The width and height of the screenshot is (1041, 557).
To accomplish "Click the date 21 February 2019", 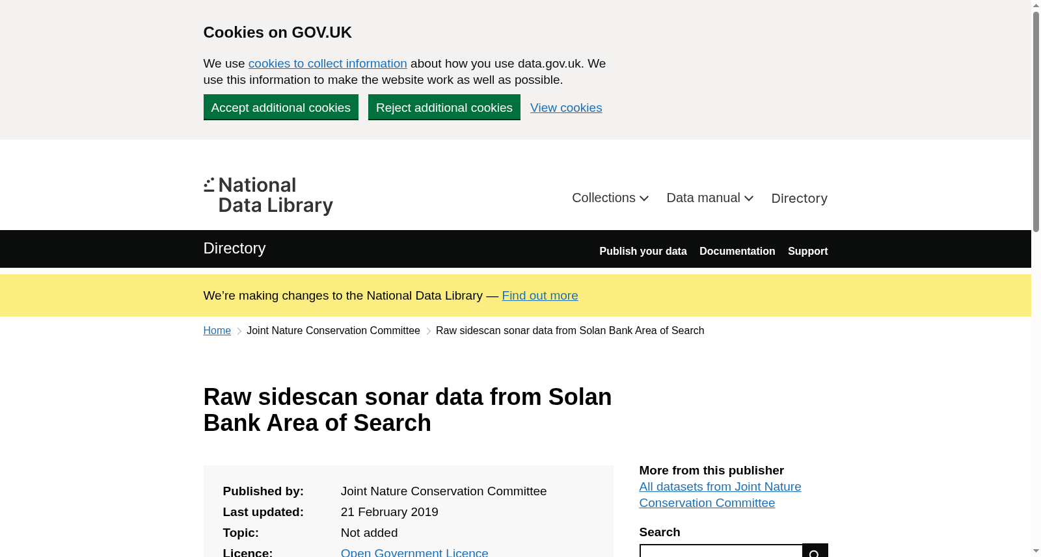I will 390,512.
